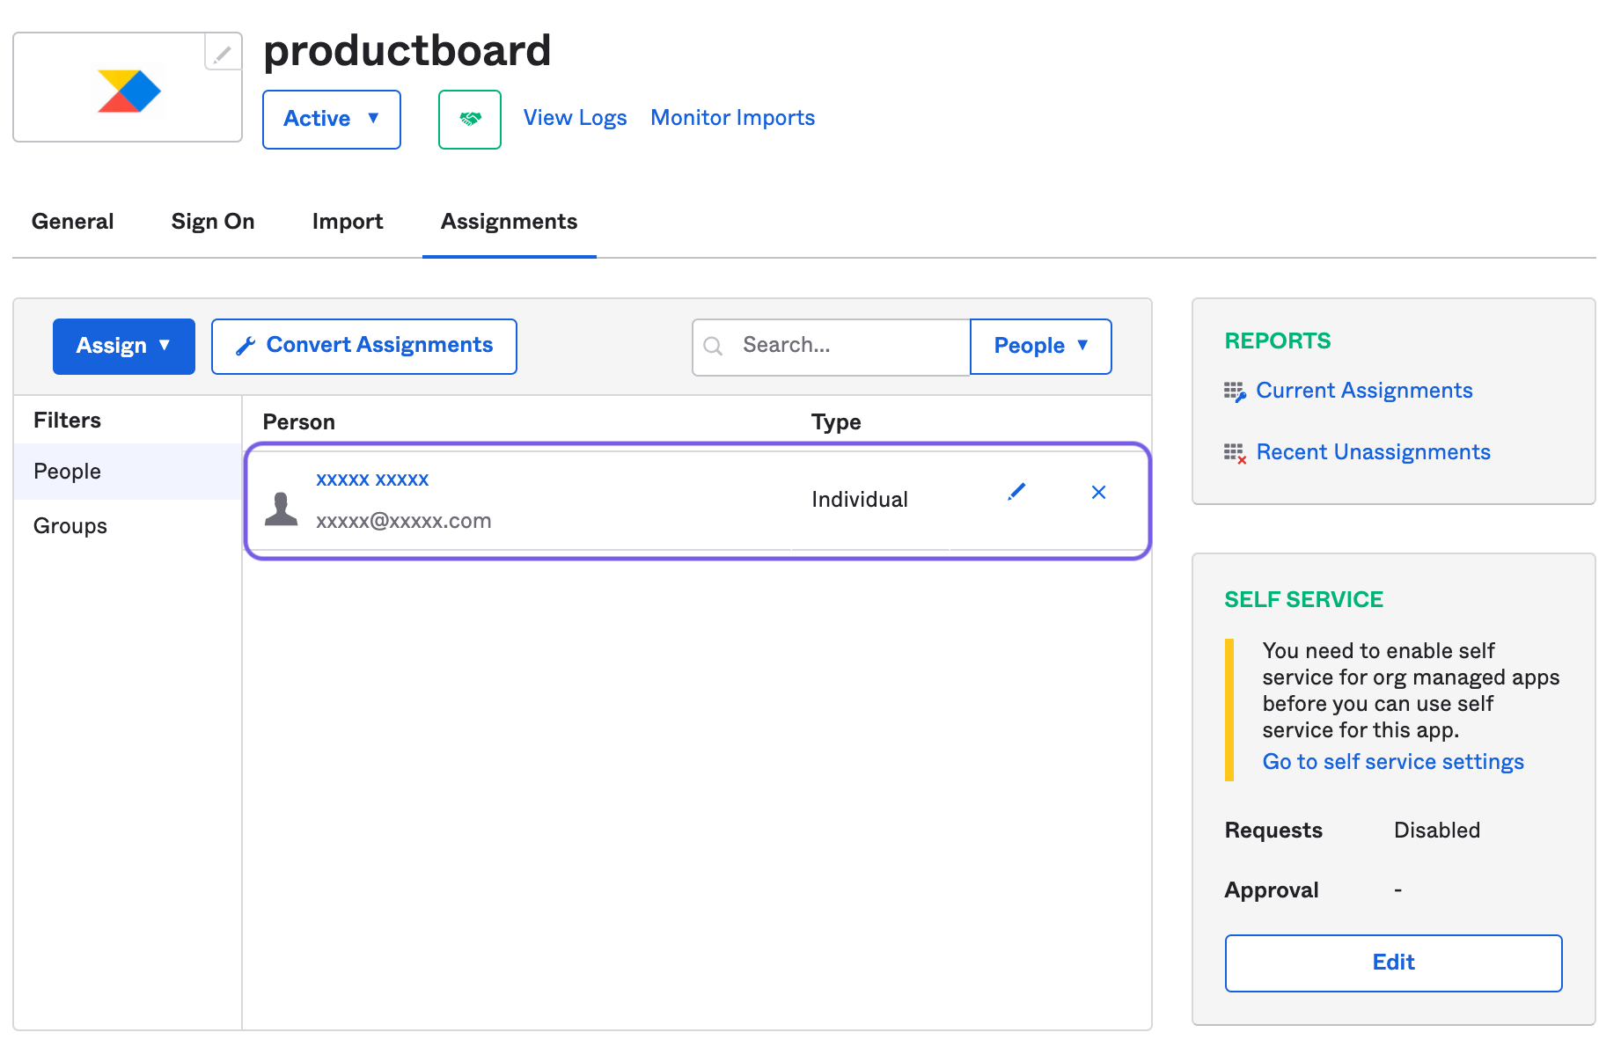The width and height of the screenshot is (1621, 1047).
Task: Open Recent Unassignments report
Action: pyautogui.click(x=1373, y=452)
